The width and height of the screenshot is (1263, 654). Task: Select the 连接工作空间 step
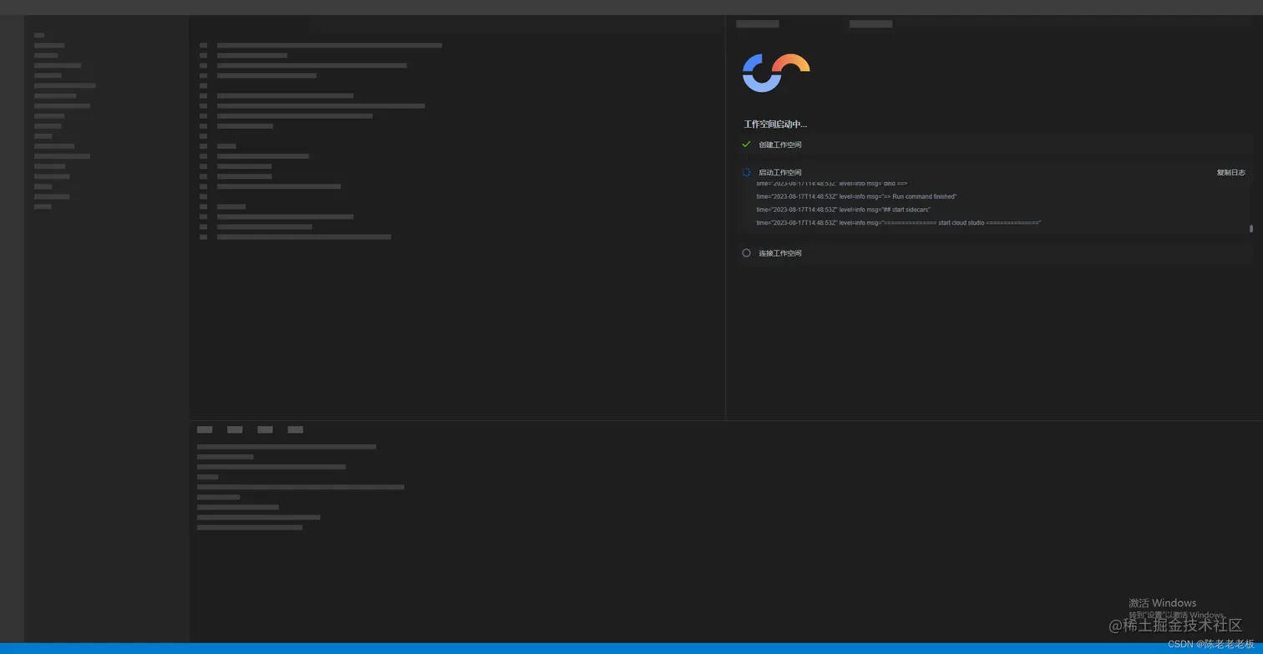coord(780,253)
